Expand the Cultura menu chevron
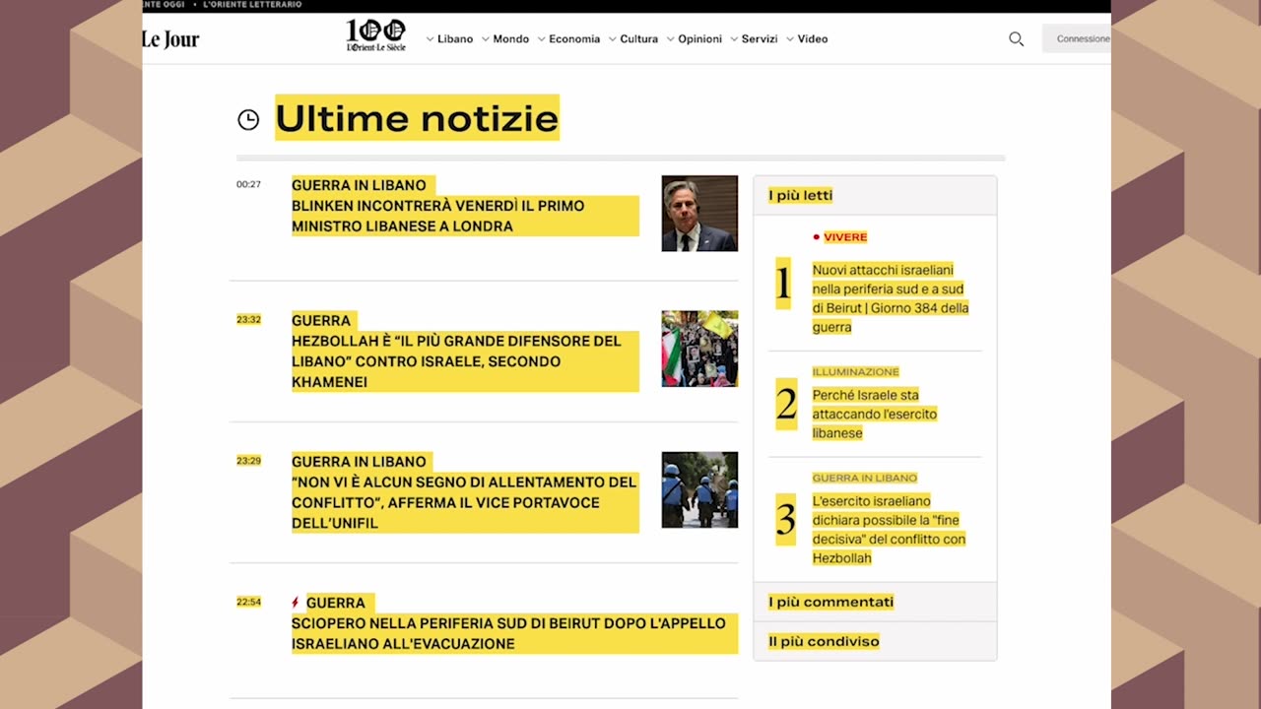Screen dimensions: 1261x709 pyautogui.click(x=613, y=39)
